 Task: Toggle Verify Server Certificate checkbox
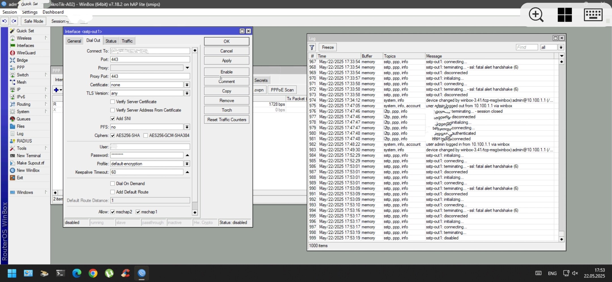(x=112, y=102)
